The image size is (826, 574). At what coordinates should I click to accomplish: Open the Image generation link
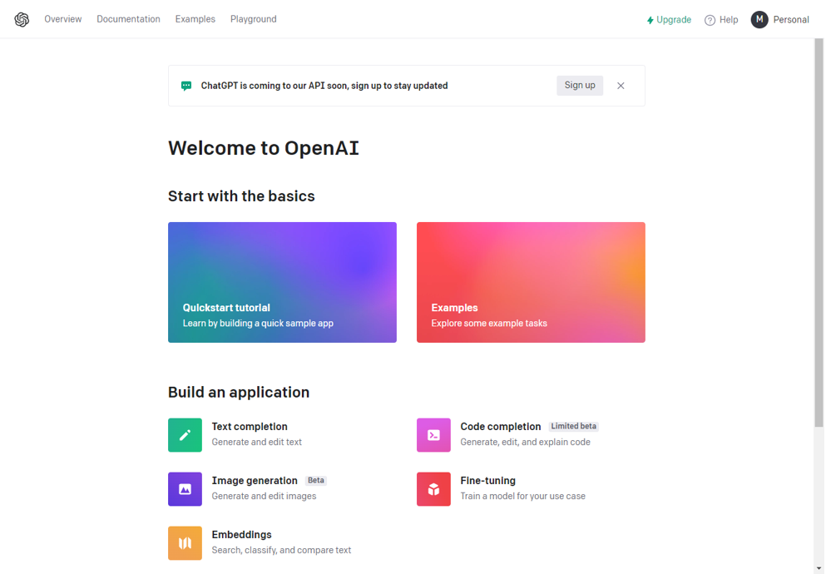(x=255, y=481)
